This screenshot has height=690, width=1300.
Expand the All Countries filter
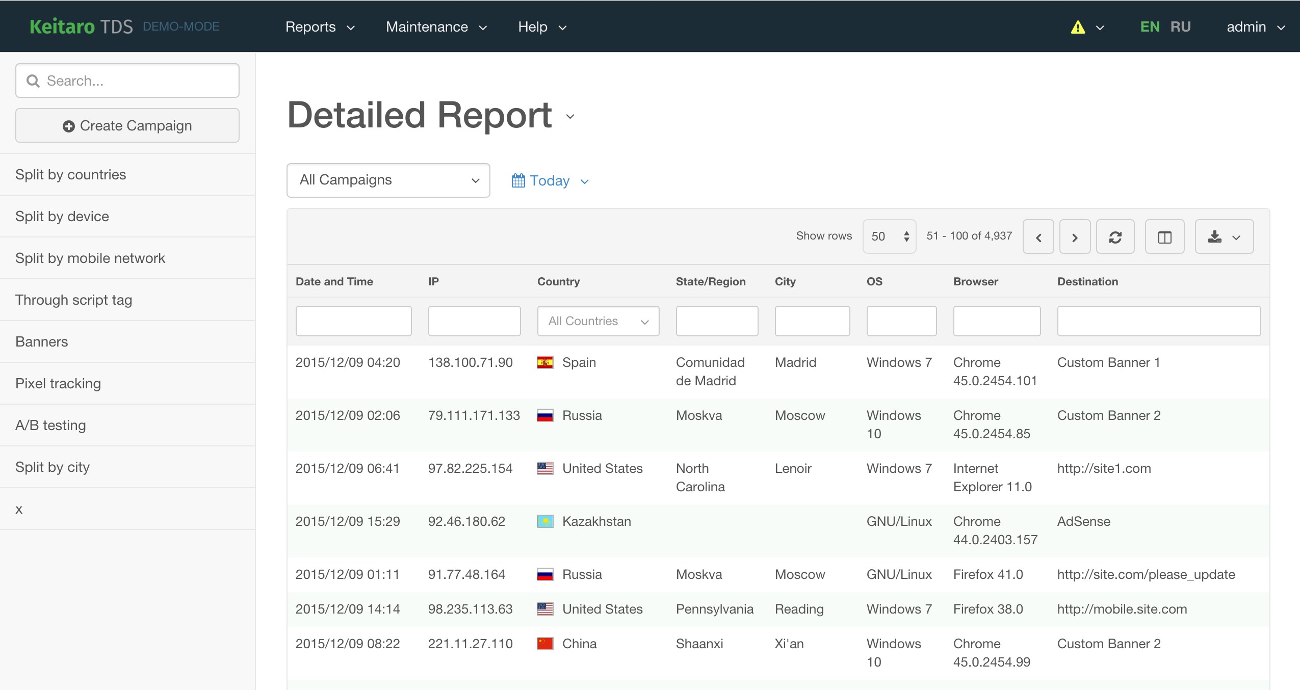598,321
